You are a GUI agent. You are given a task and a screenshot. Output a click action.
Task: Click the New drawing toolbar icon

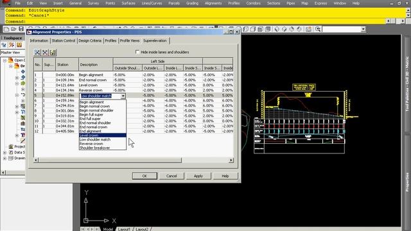point(7,29)
